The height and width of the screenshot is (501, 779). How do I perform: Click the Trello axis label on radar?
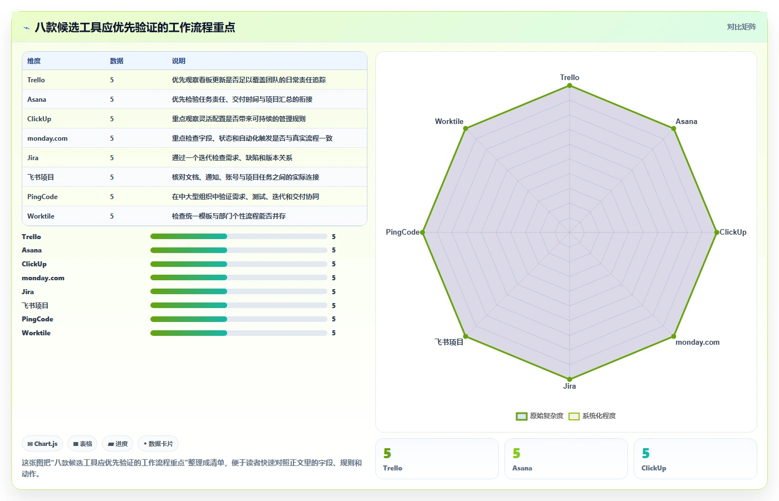[570, 78]
